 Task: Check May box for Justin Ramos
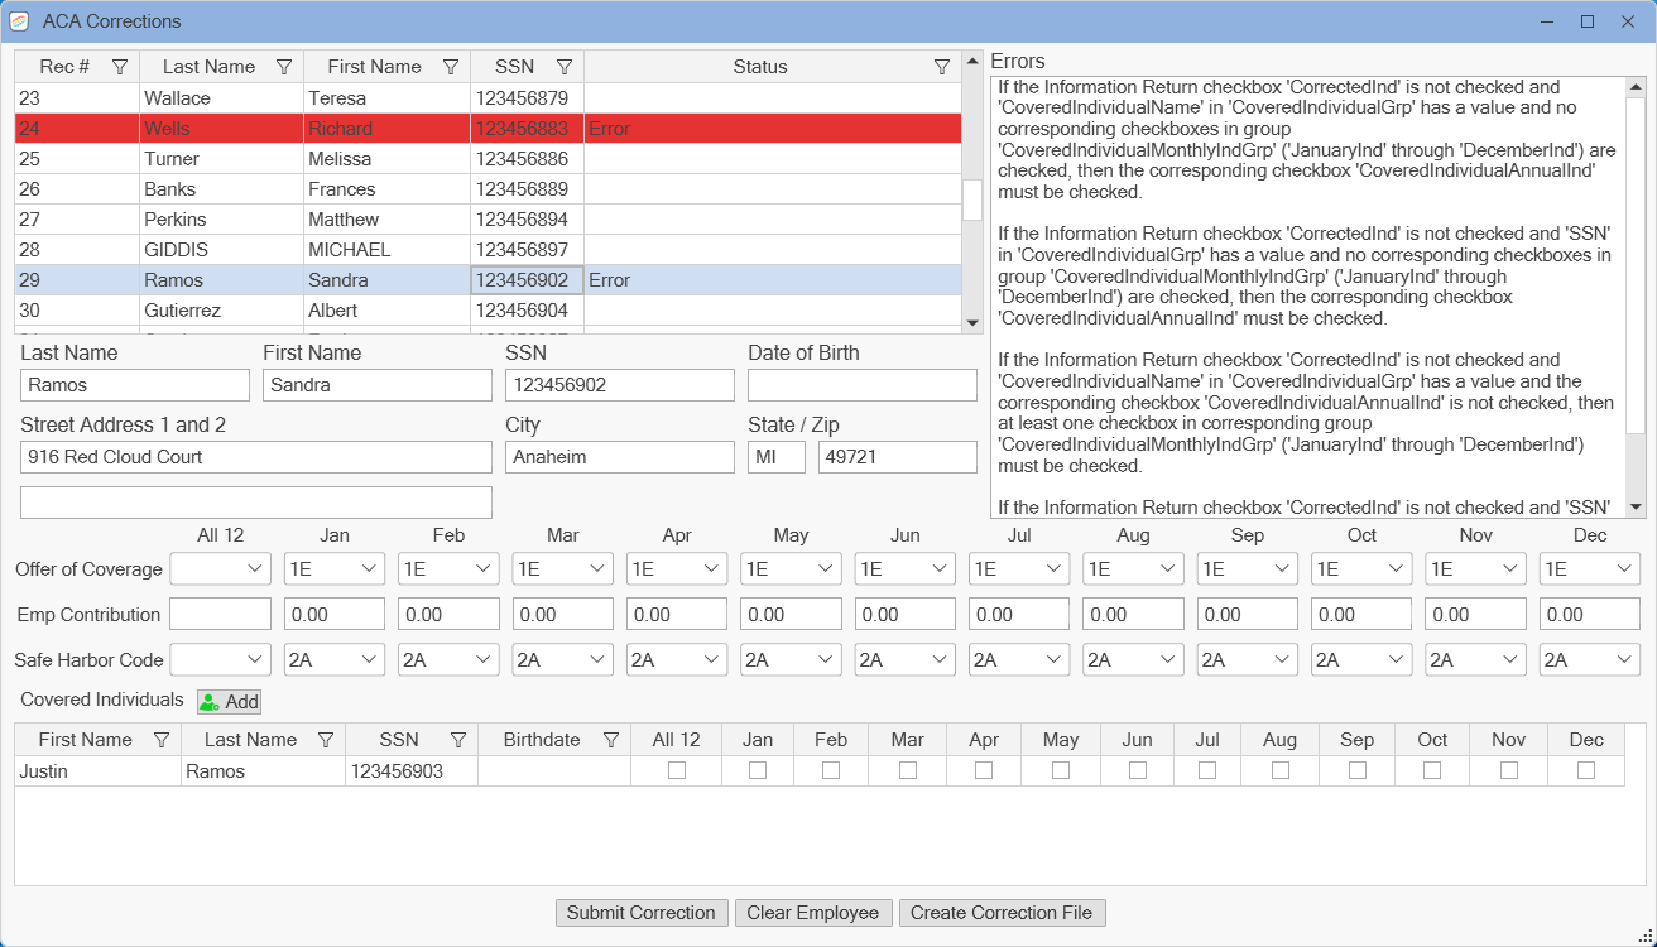[1060, 770]
